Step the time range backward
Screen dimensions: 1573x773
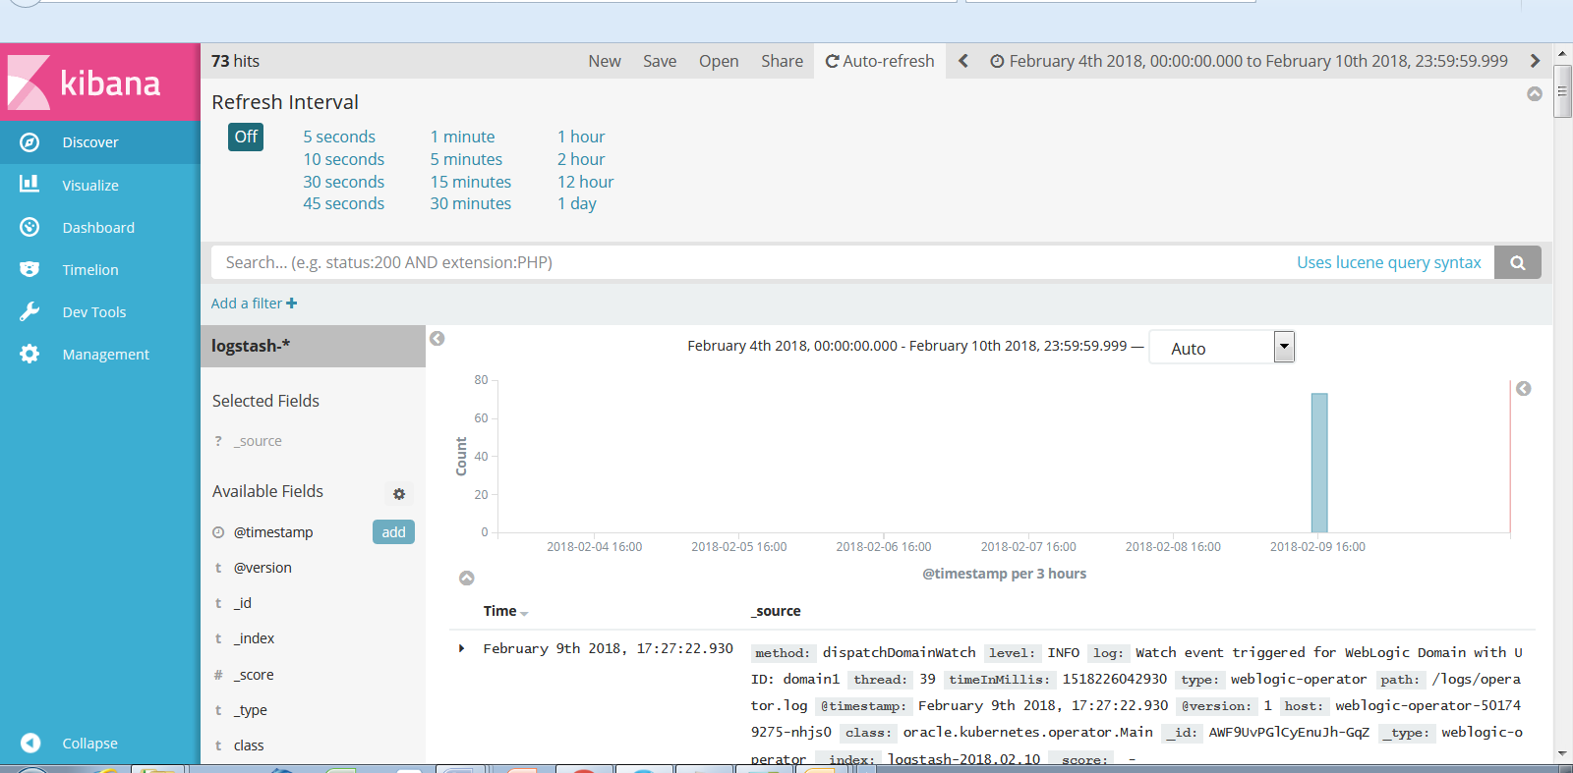963,61
